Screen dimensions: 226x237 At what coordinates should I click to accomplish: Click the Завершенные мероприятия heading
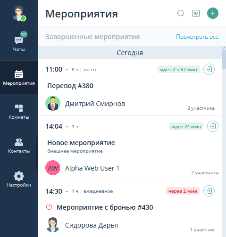click(x=92, y=37)
